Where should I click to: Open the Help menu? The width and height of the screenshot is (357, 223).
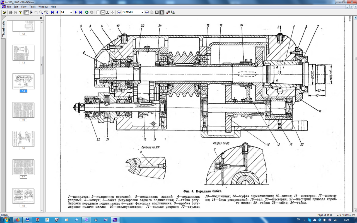(53, 7)
